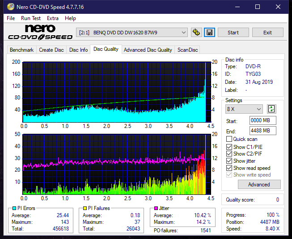Toggle Show read speed checkbox
The height and width of the screenshot is (239, 292).
point(229,168)
